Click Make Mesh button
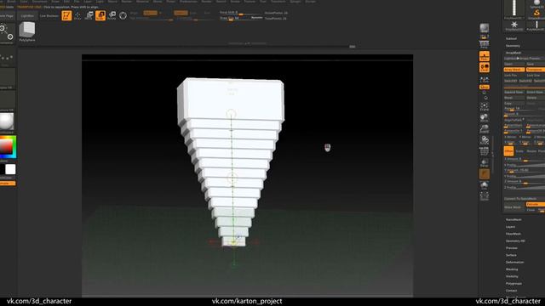Viewport: 545px width, 306px height. coord(514,207)
